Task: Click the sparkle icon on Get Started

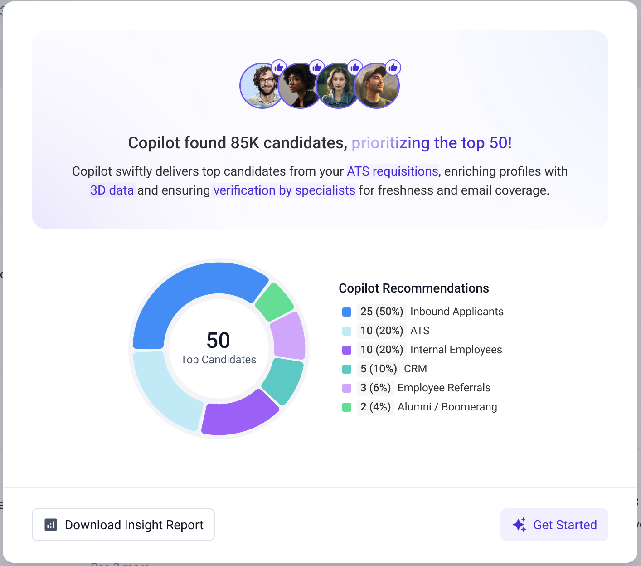Action: (520, 525)
